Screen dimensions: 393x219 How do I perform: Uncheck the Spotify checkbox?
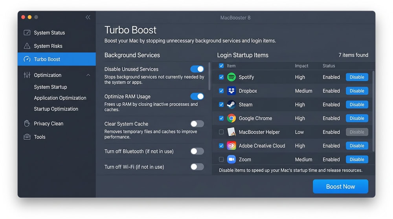coord(221,77)
